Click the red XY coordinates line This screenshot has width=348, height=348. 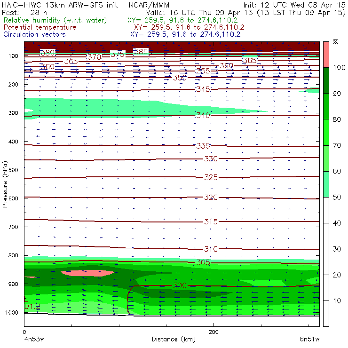189,27
